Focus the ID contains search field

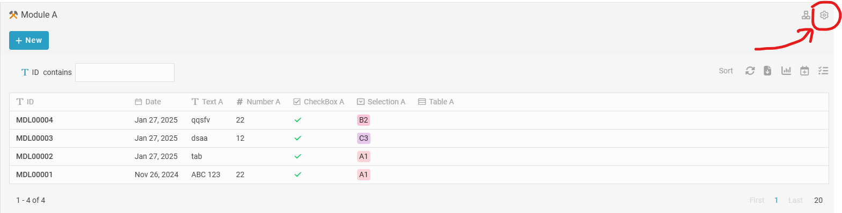[125, 72]
